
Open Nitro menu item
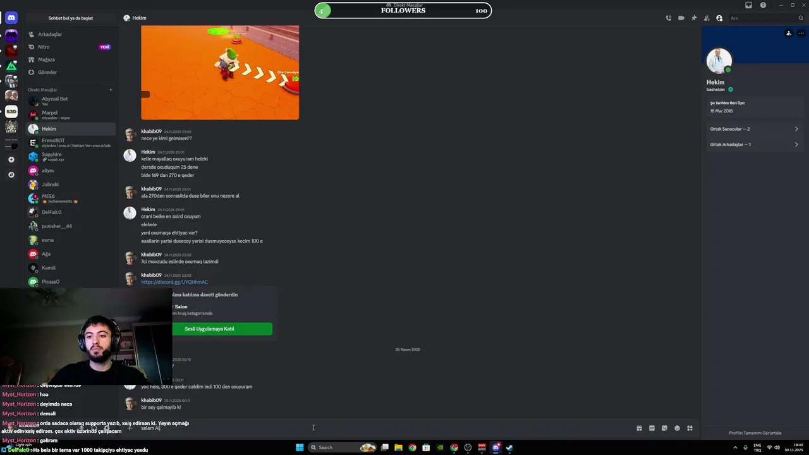click(71, 47)
